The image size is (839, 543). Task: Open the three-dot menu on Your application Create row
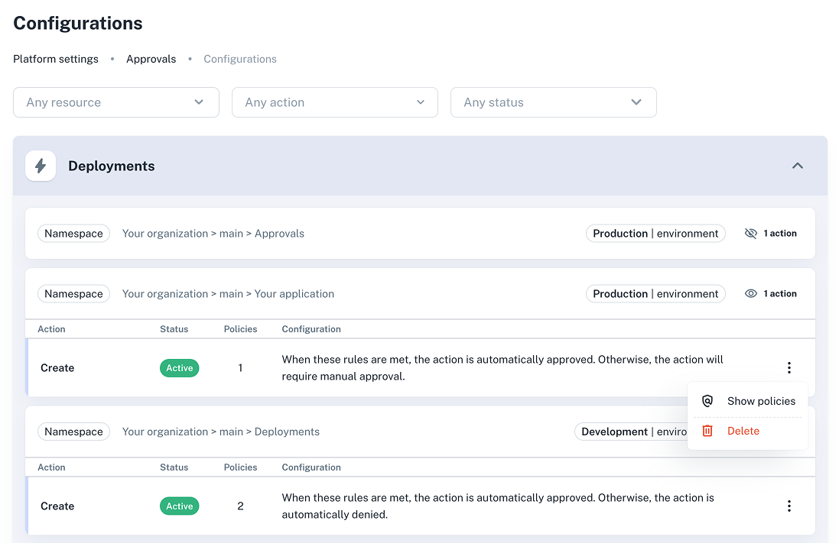[x=789, y=367]
